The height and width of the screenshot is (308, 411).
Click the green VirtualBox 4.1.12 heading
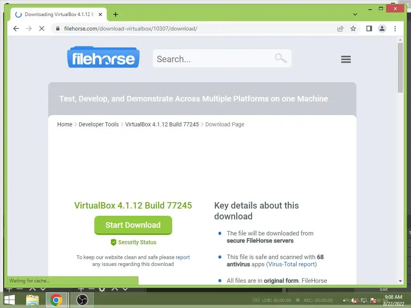coord(133,205)
